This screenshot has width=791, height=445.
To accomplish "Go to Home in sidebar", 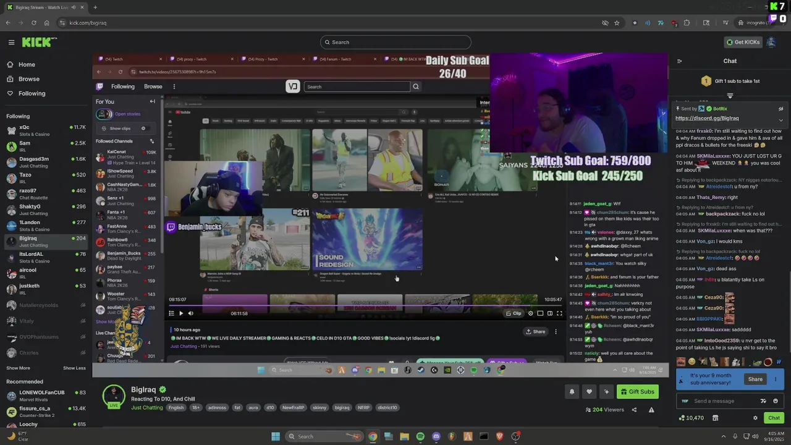I will (27, 64).
